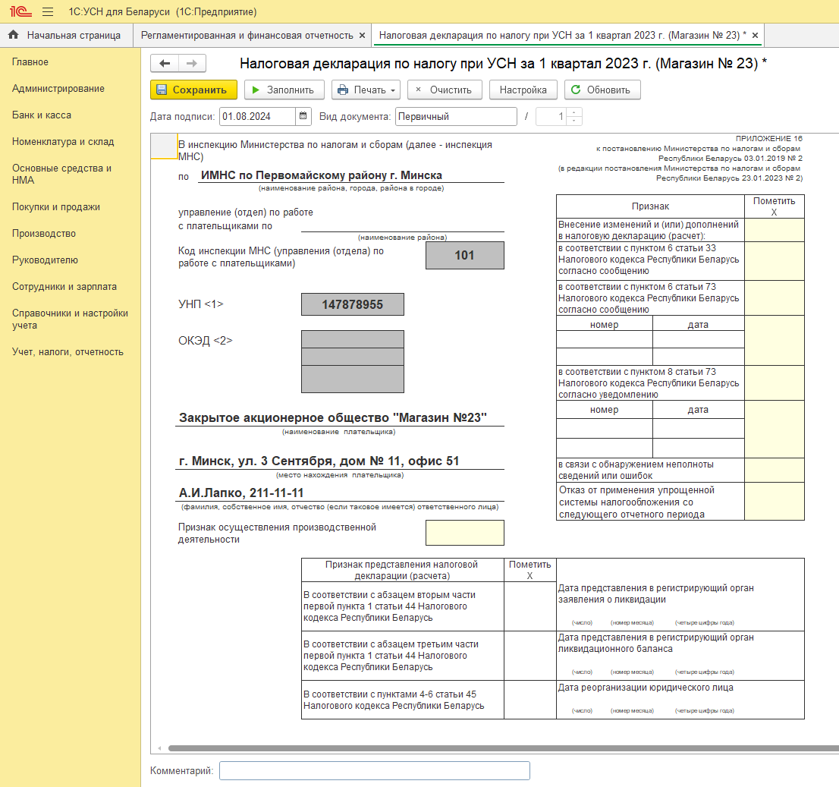This screenshot has height=787, width=839.
Task: Mark the обнаружением неполноты сведений cell
Action: click(775, 470)
